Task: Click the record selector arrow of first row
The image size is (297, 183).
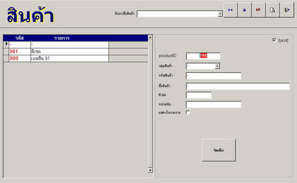Action: (6, 44)
